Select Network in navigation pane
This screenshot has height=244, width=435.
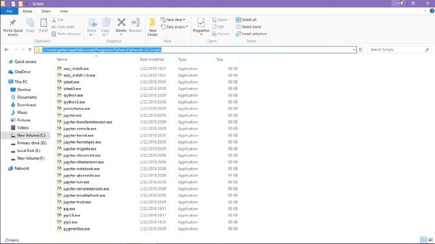(18, 168)
